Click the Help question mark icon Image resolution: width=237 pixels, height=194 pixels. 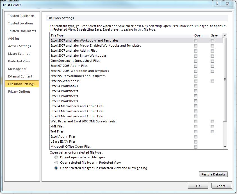point(217,4)
